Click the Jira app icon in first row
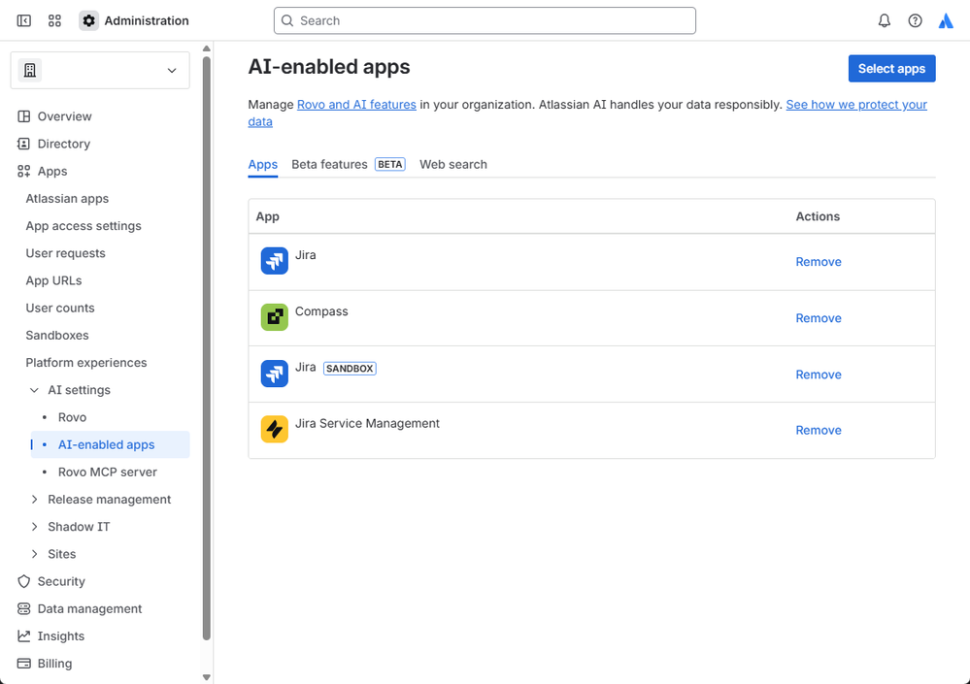This screenshot has height=684, width=970. click(x=274, y=261)
